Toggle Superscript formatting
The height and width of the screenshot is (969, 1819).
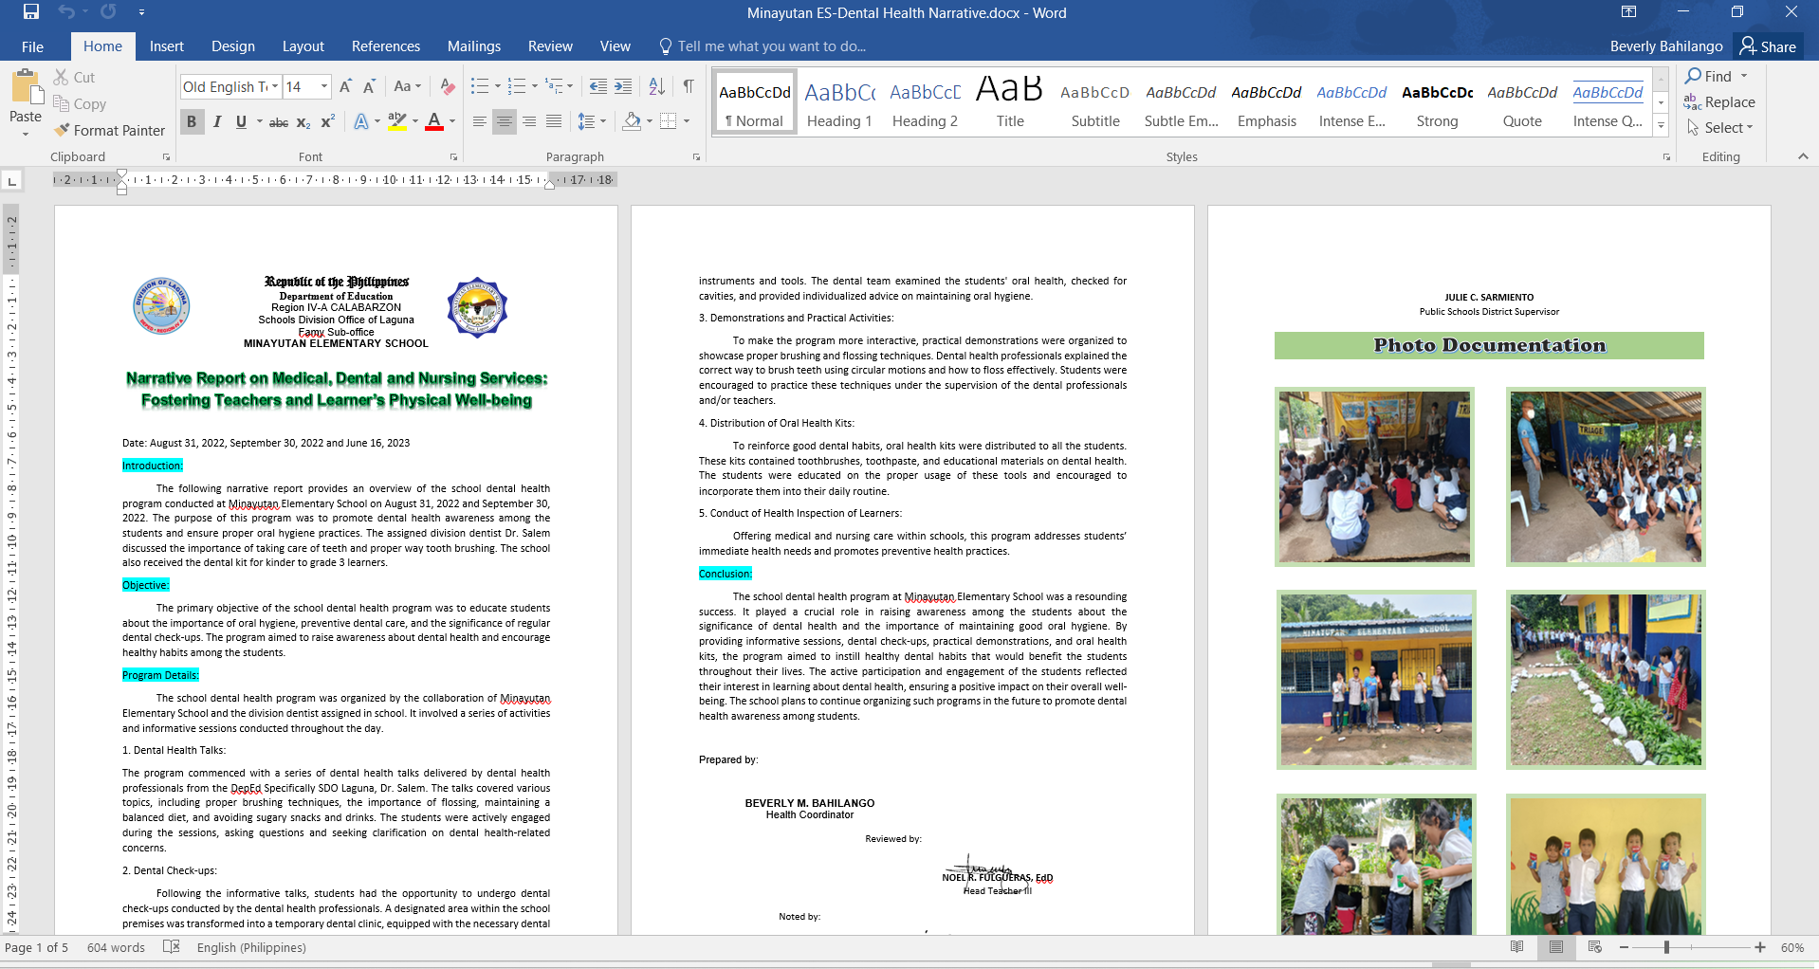point(328,121)
